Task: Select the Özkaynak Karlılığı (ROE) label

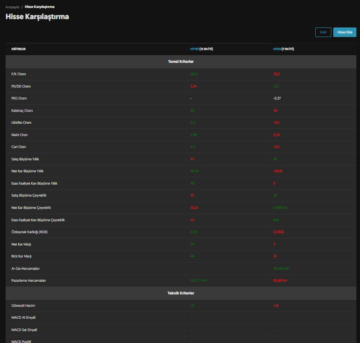Action: [30, 232]
